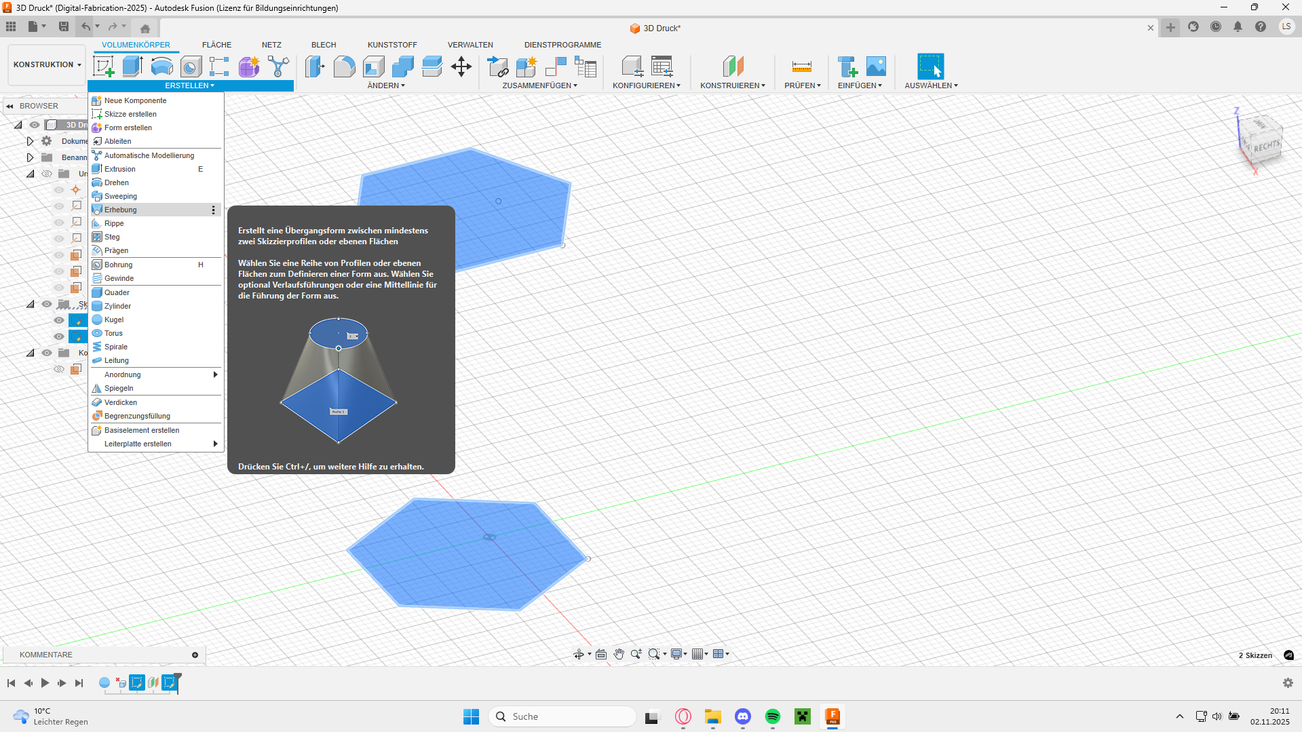Choose Extrusion from the Erstellen menu
Image resolution: width=1302 pixels, height=732 pixels.
pyautogui.click(x=120, y=169)
